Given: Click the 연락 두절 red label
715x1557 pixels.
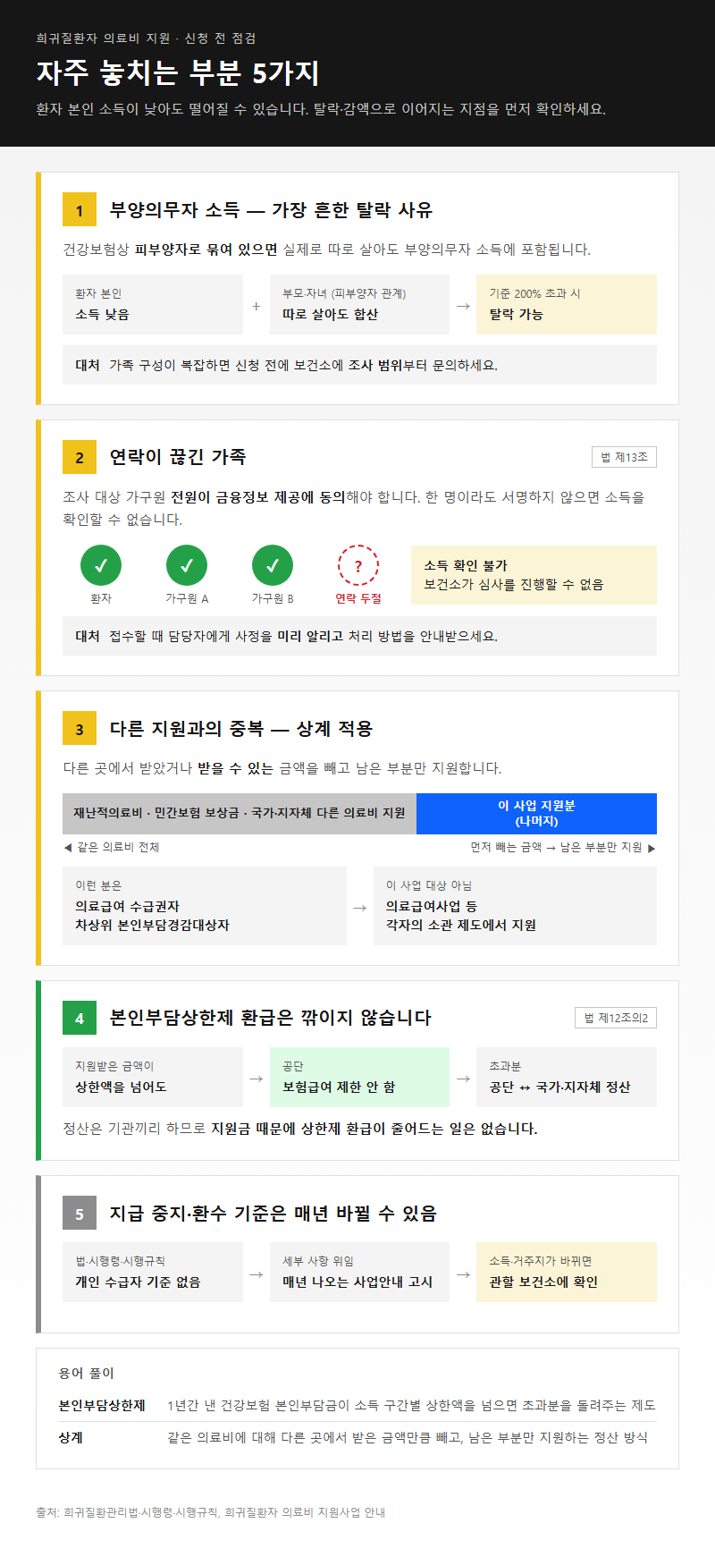Looking at the screenshot, I should pos(358,598).
